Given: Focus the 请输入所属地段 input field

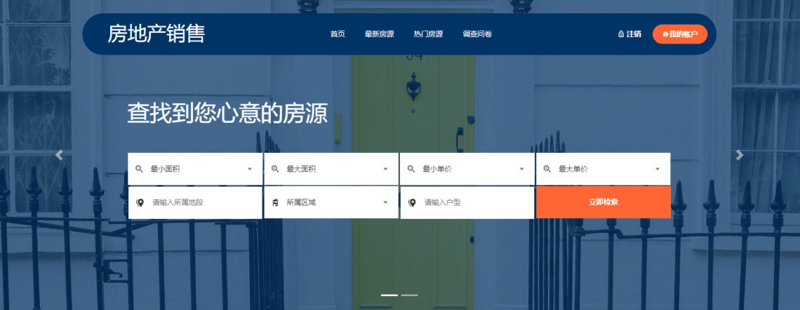Looking at the screenshot, I should [195, 203].
